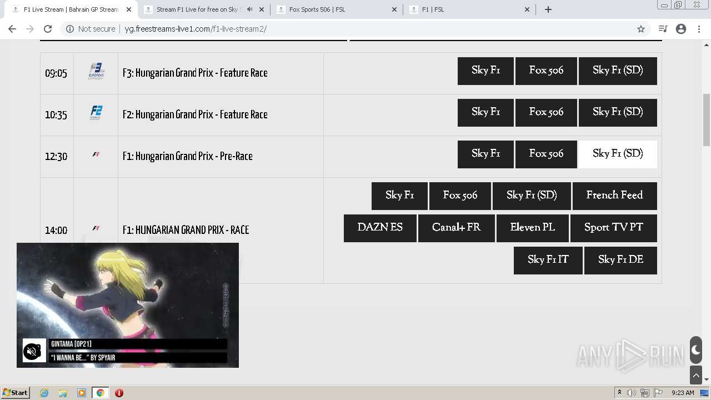Image resolution: width=711 pixels, height=400 pixels.
Task: Click the browser back arrow
Action: click(12, 29)
